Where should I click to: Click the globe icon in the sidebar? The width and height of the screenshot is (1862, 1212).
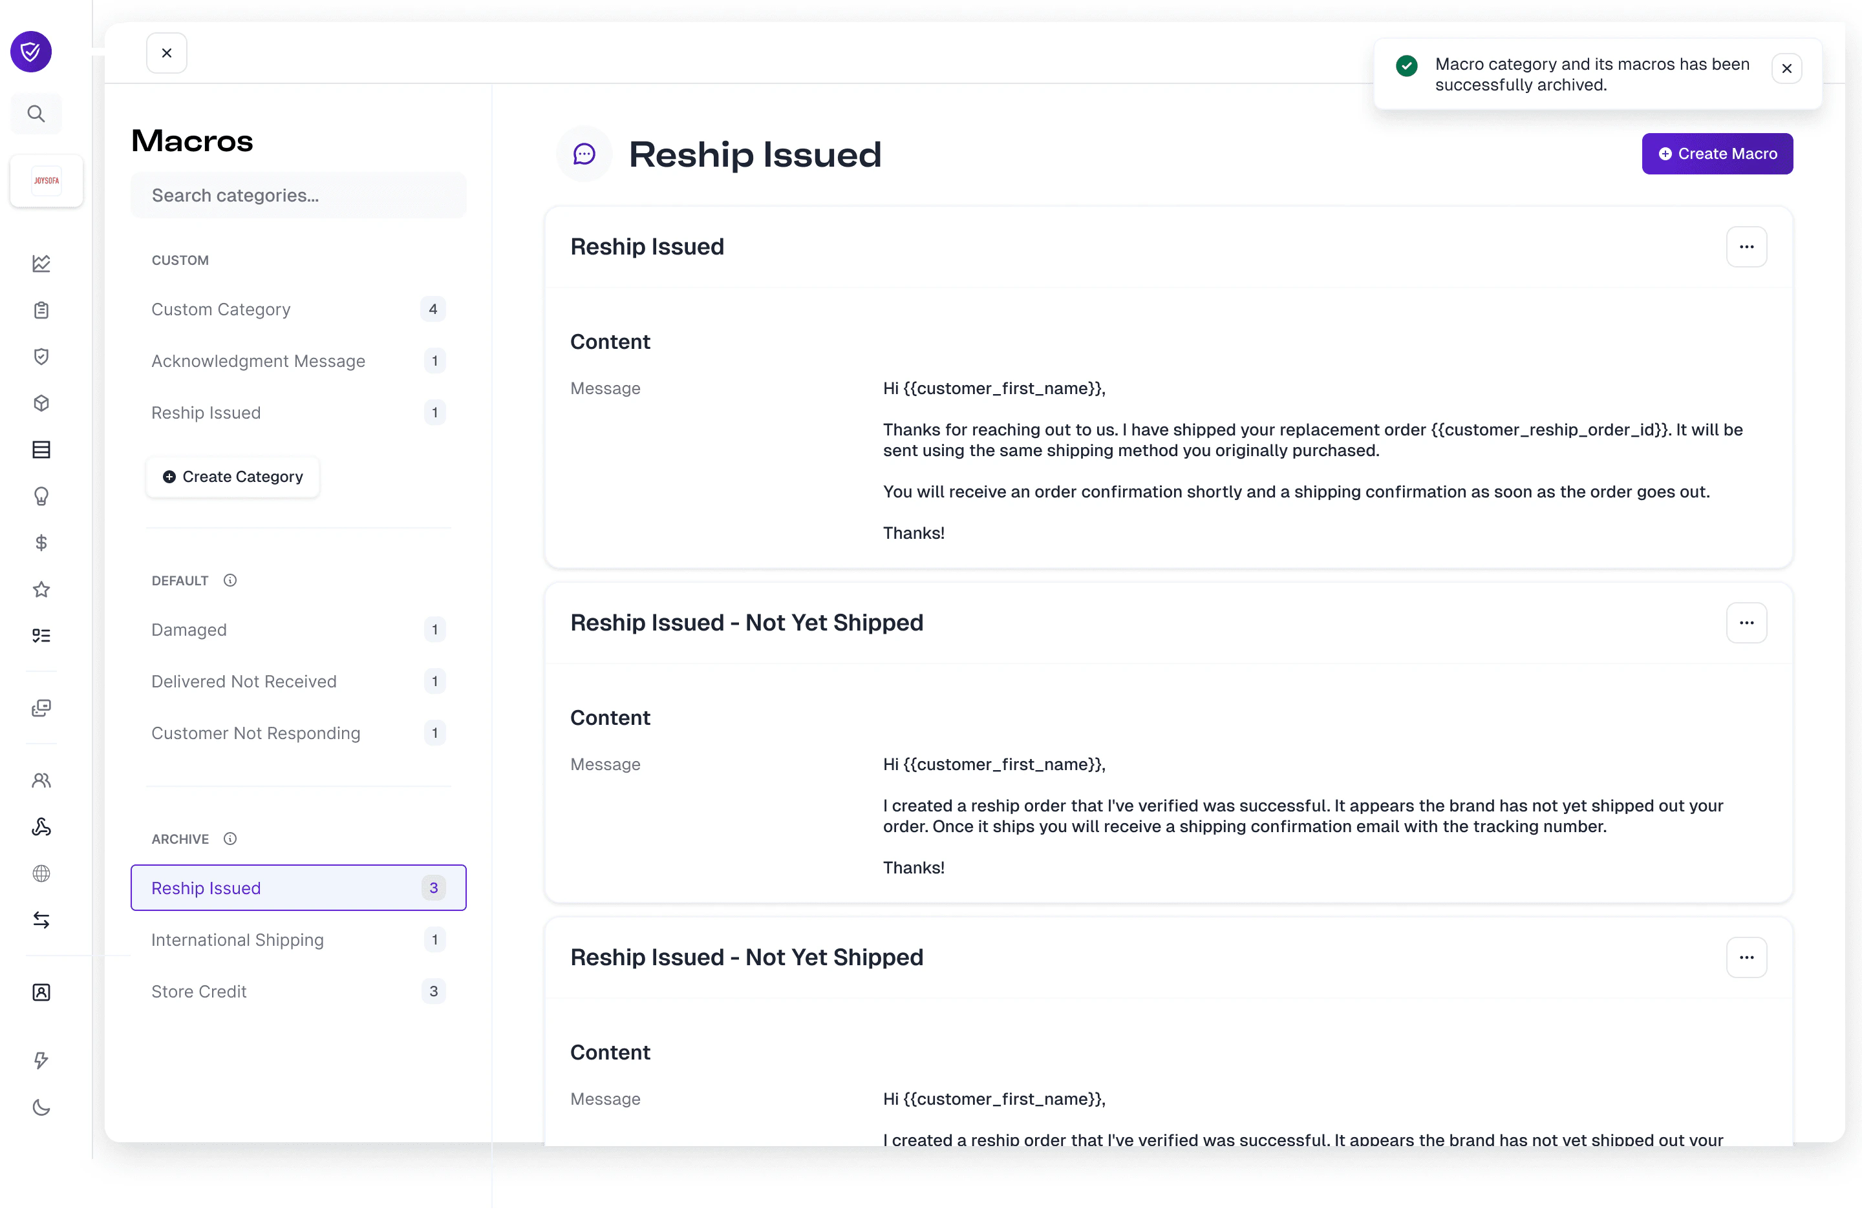coord(41,873)
